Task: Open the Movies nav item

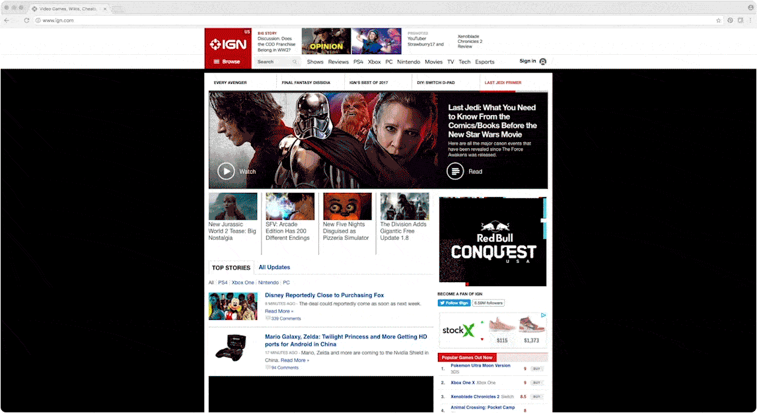Action: pyautogui.click(x=433, y=62)
